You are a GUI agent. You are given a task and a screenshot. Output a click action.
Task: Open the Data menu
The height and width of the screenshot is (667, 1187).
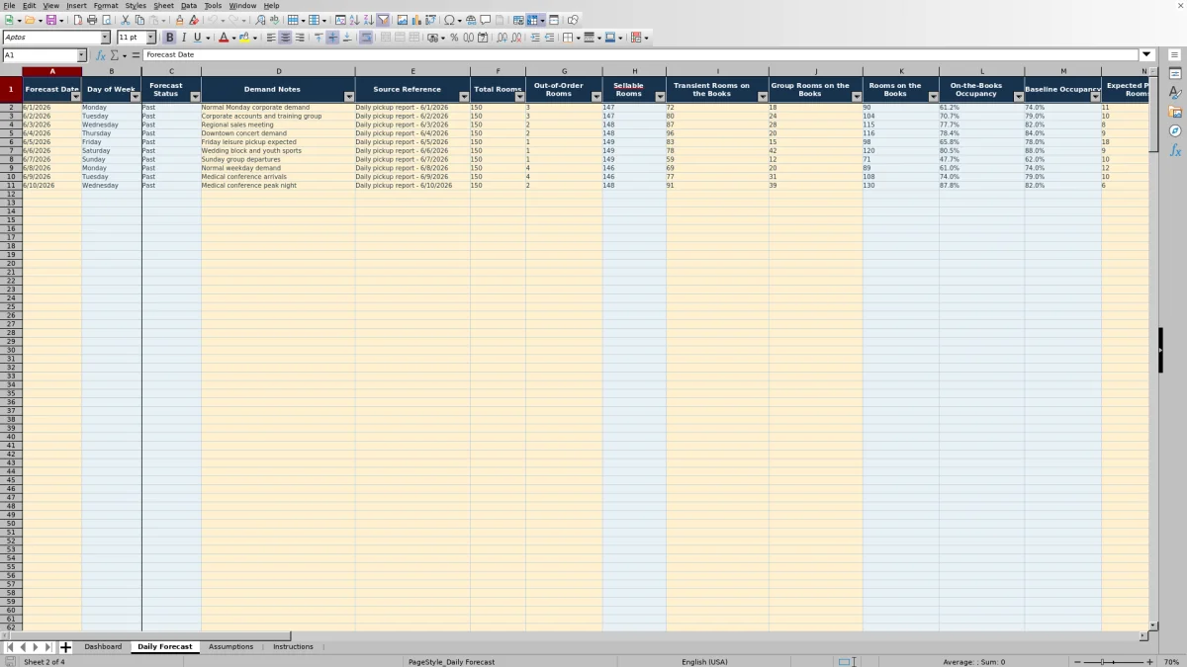[189, 5]
